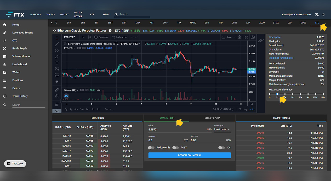Toggle the magnet mode tool
The width and height of the screenshot is (331, 181).
coord(57,104)
